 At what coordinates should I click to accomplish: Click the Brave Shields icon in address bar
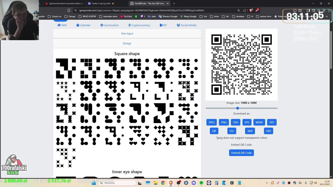(x=251, y=10)
